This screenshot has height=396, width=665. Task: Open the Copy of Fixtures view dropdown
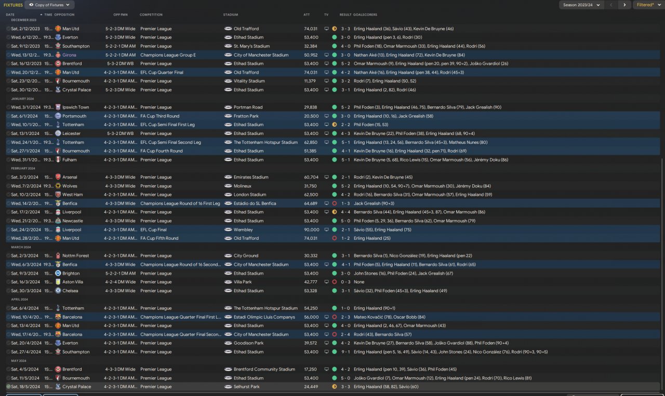(x=49, y=5)
